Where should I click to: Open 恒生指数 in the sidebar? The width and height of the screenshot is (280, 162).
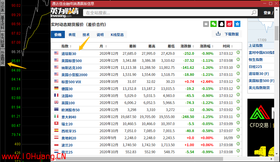[x=256, y=60]
